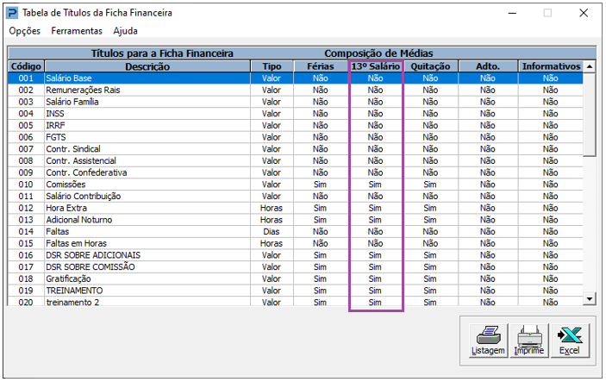
Task: Click the Código column header
Action: pyautogui.click(x=26, y=66)
